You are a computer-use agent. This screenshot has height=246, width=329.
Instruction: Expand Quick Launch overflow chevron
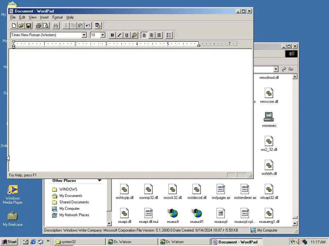coord(48,241)
